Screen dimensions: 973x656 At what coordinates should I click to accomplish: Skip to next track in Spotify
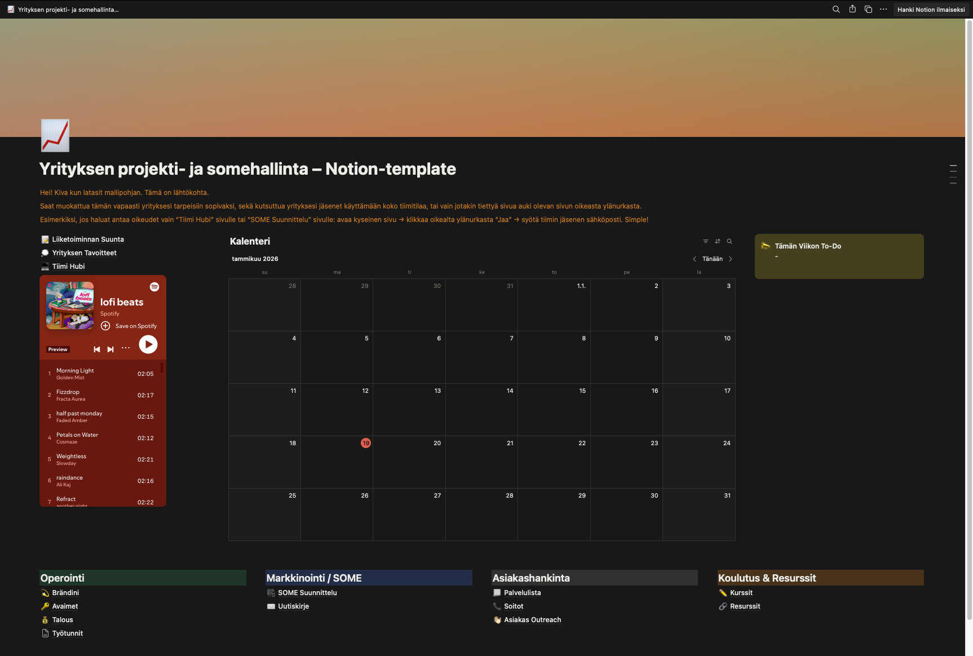(x=110, y=349)
